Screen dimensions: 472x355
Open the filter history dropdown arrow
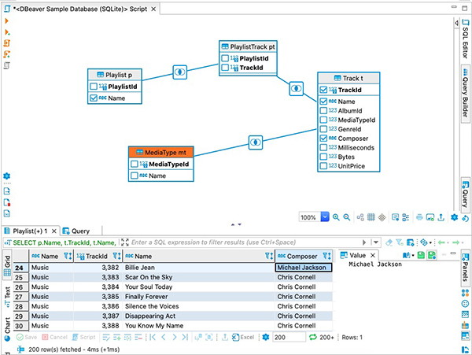376,242
